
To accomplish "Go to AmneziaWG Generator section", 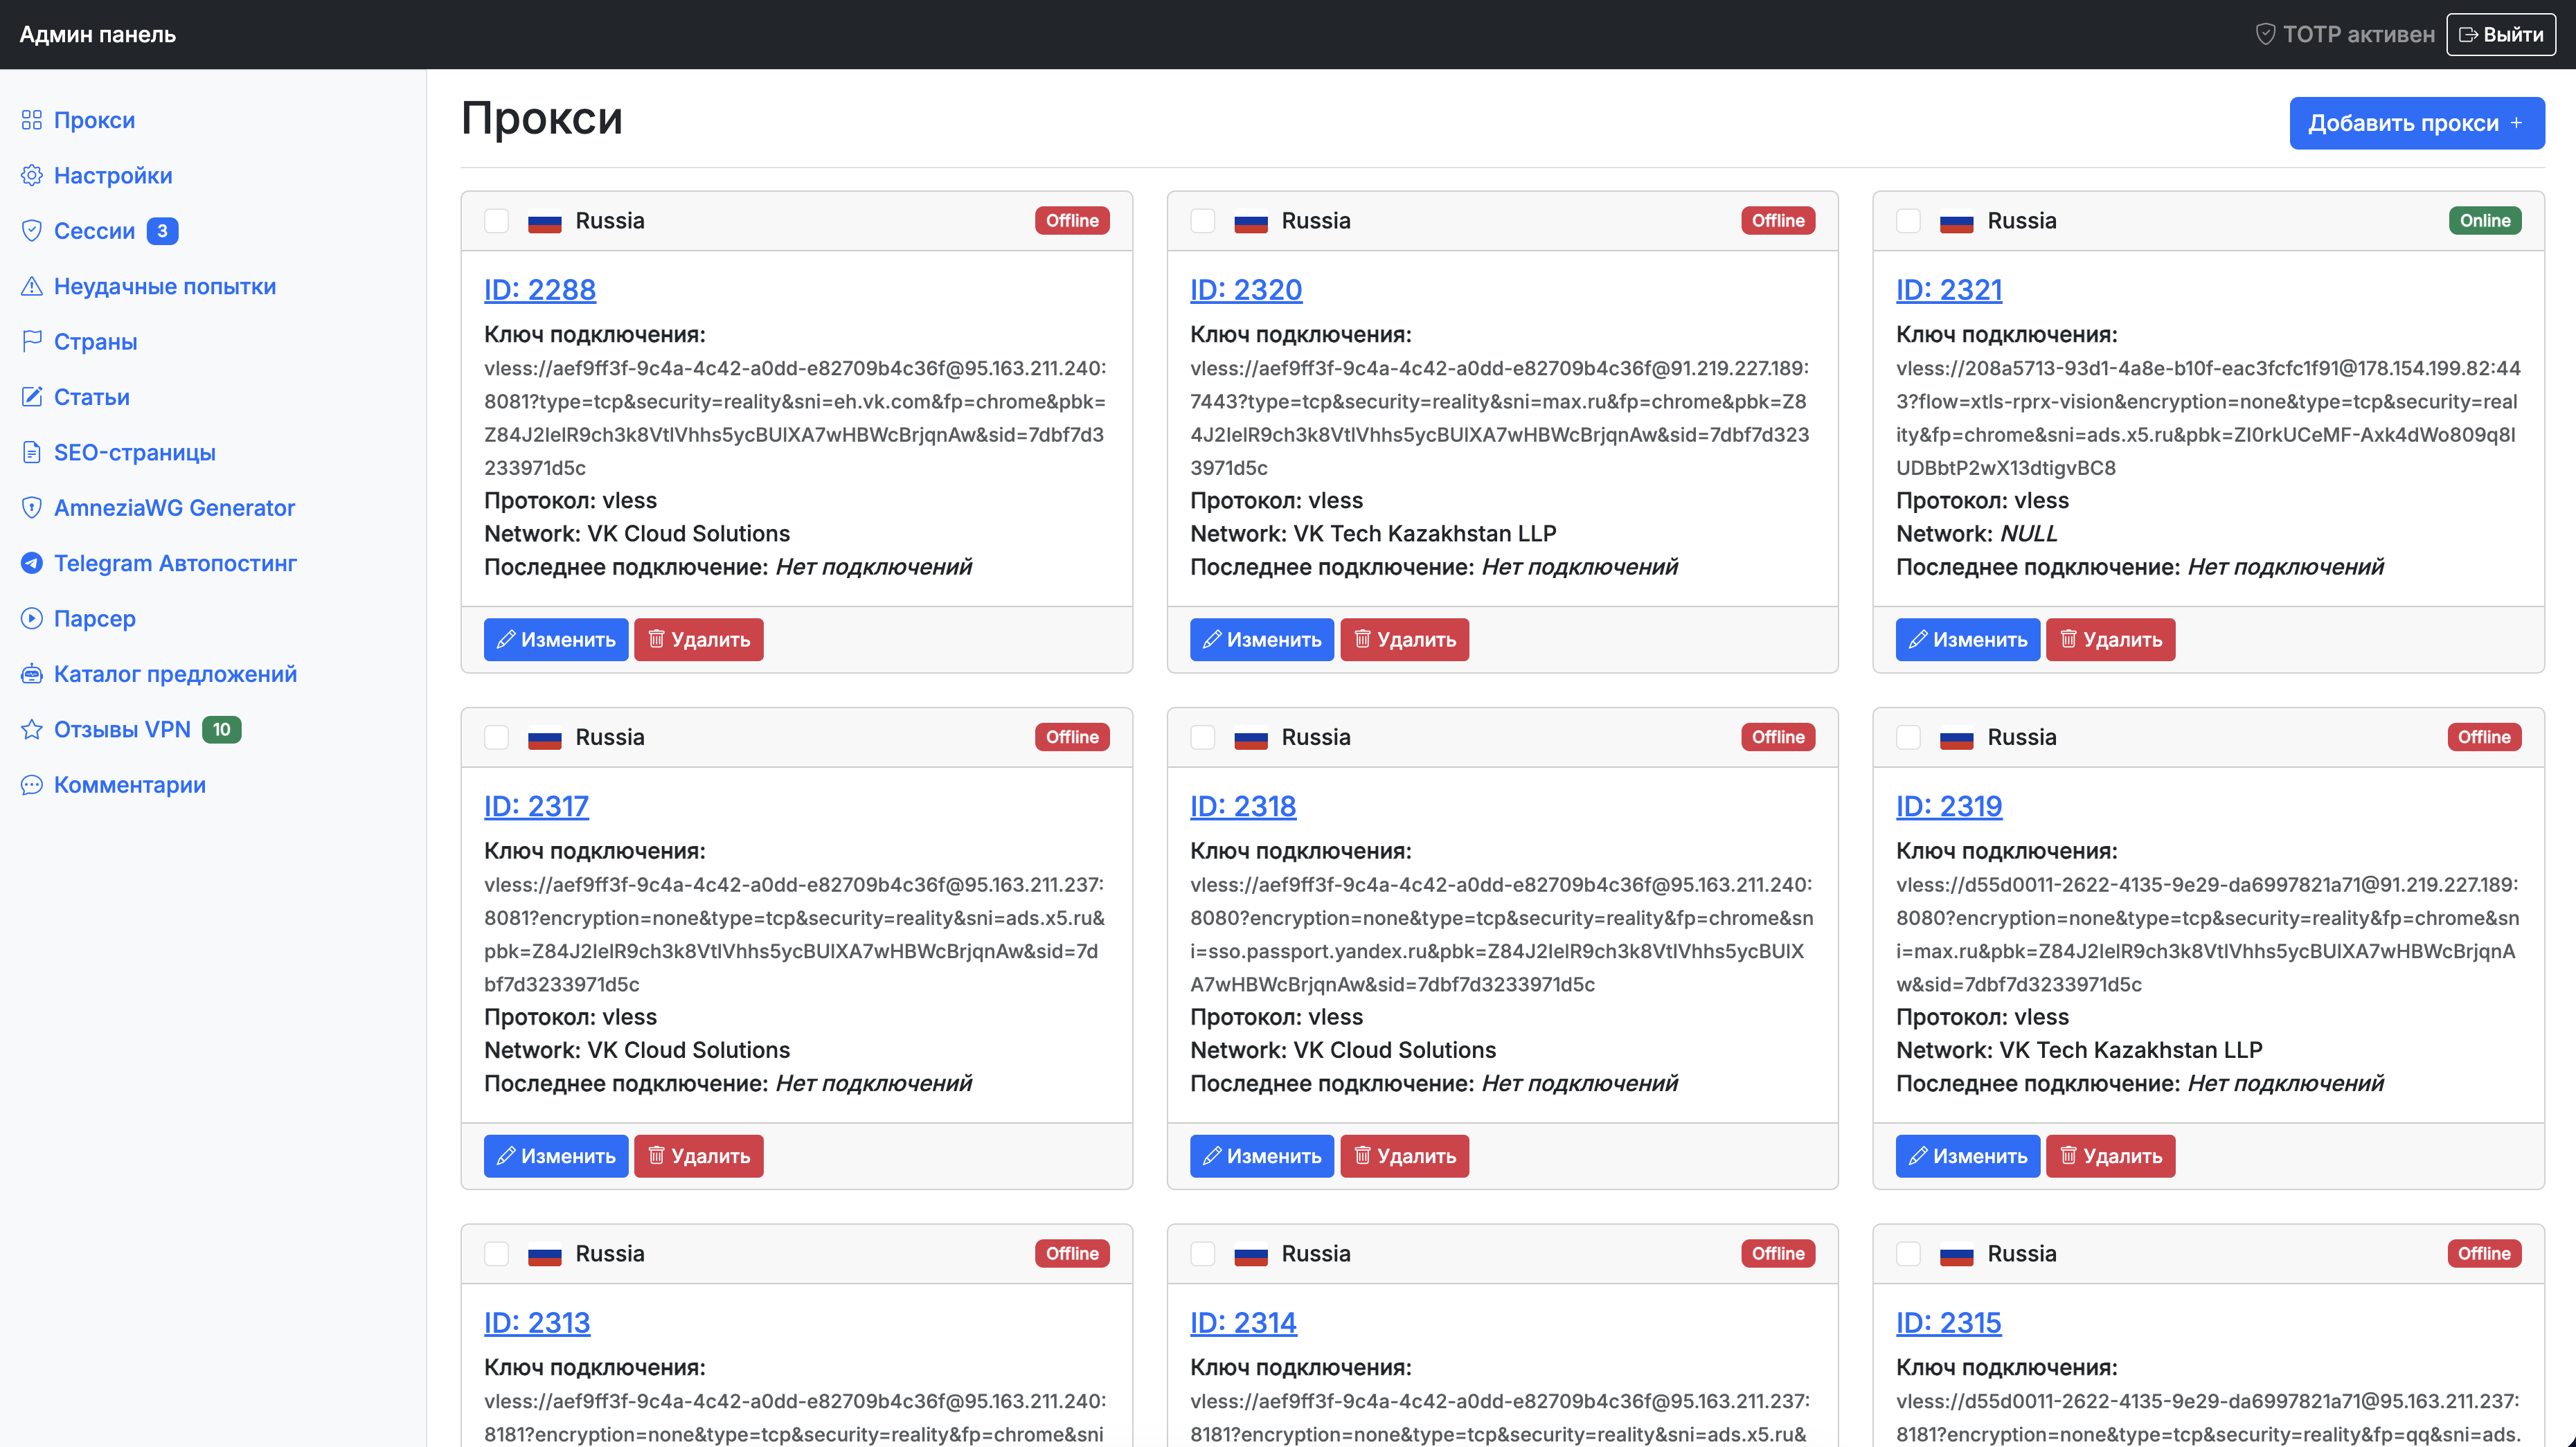I will click(174, 508).
